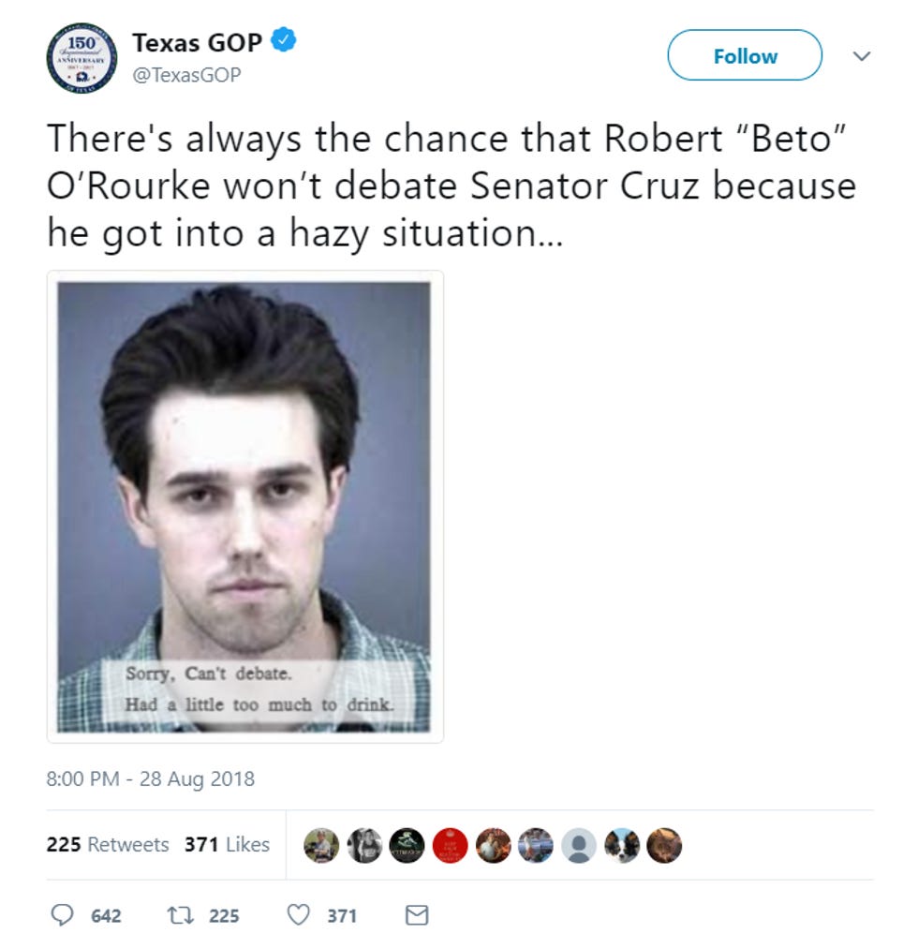
Task: Click the blue verified badge
Action: point(283,40)
